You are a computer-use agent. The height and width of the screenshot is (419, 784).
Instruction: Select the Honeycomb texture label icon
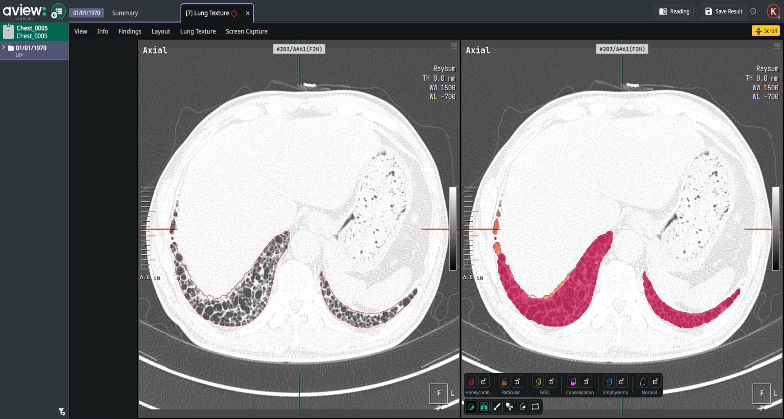(471, 382)
